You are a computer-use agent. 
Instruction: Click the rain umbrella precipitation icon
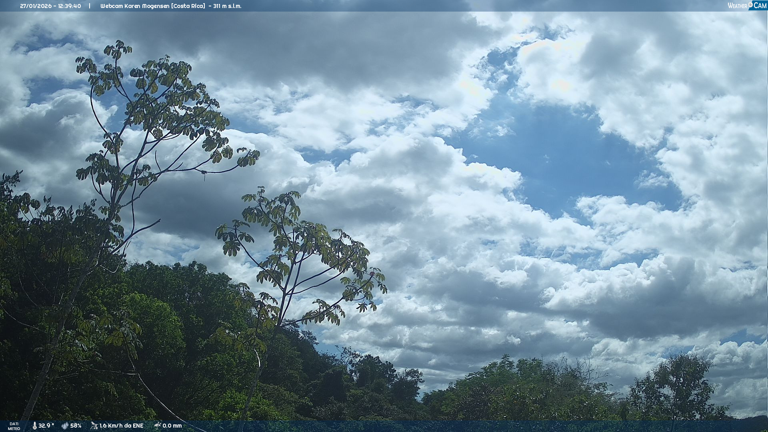(157, 426)
